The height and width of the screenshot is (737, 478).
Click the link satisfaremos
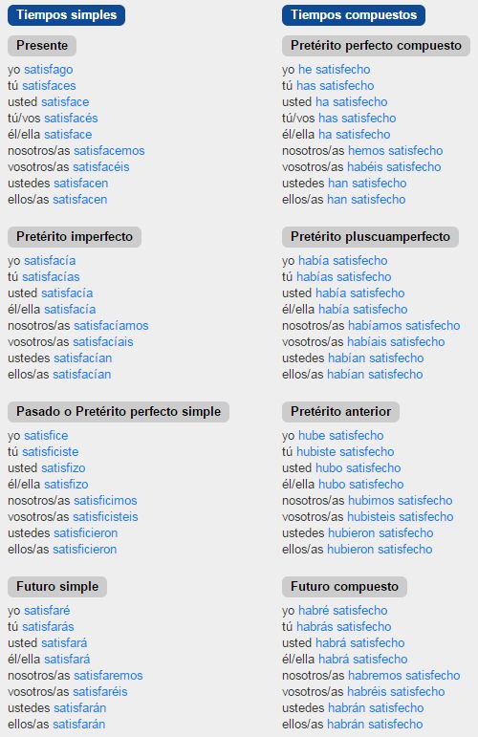[108, 676]
